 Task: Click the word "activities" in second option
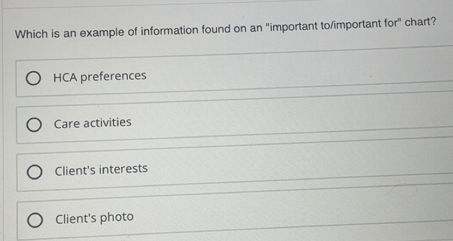point(107,123)
